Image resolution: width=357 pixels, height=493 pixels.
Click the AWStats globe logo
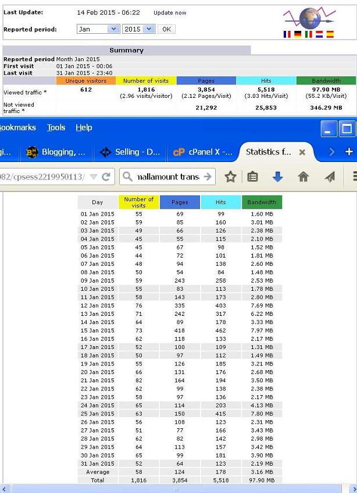pos(309,17)
